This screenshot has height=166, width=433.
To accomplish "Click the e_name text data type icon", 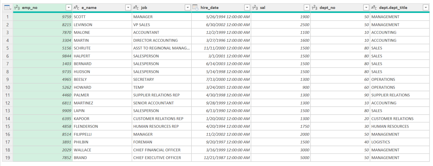I will coord(76,8).
